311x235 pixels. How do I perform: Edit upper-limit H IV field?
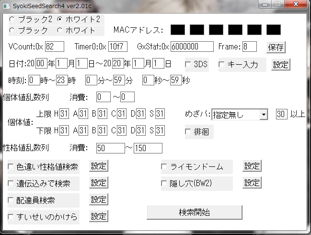(64, 114)
